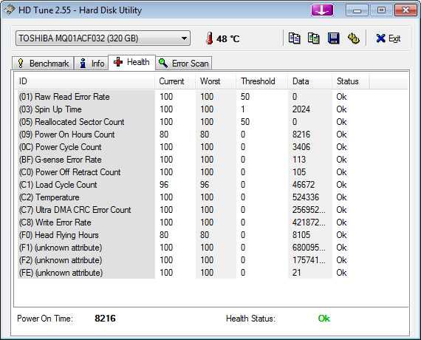The height and width of the screenshot is (340, 421).
Task: Open the Error Scan tab
Action: click(x=184, y=64)
